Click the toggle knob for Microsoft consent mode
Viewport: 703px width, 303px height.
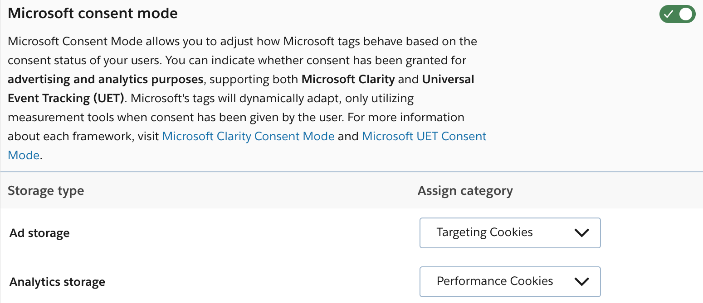pyautogui.click(x=685, y=14)
